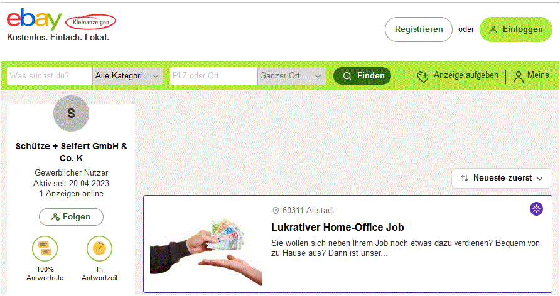Image resolution: width=560 pixels, height=296 pixels.
Task: Click the PLZ oder Ort input field
Action: click(213, 76)
